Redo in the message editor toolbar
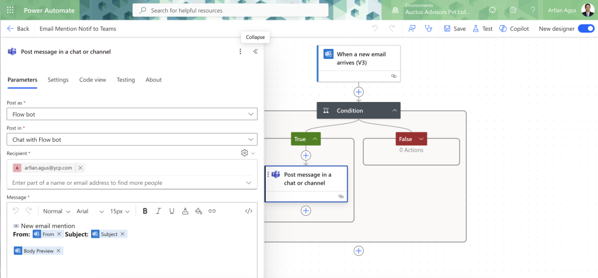The image size is (598, 278). (x=29, y=211)
